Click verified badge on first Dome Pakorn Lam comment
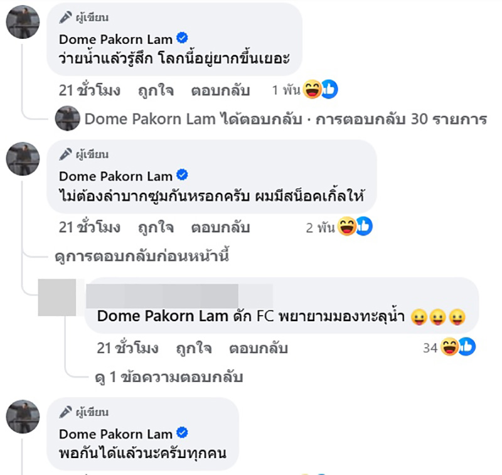502x475 pixels. [x=182, y=38]
